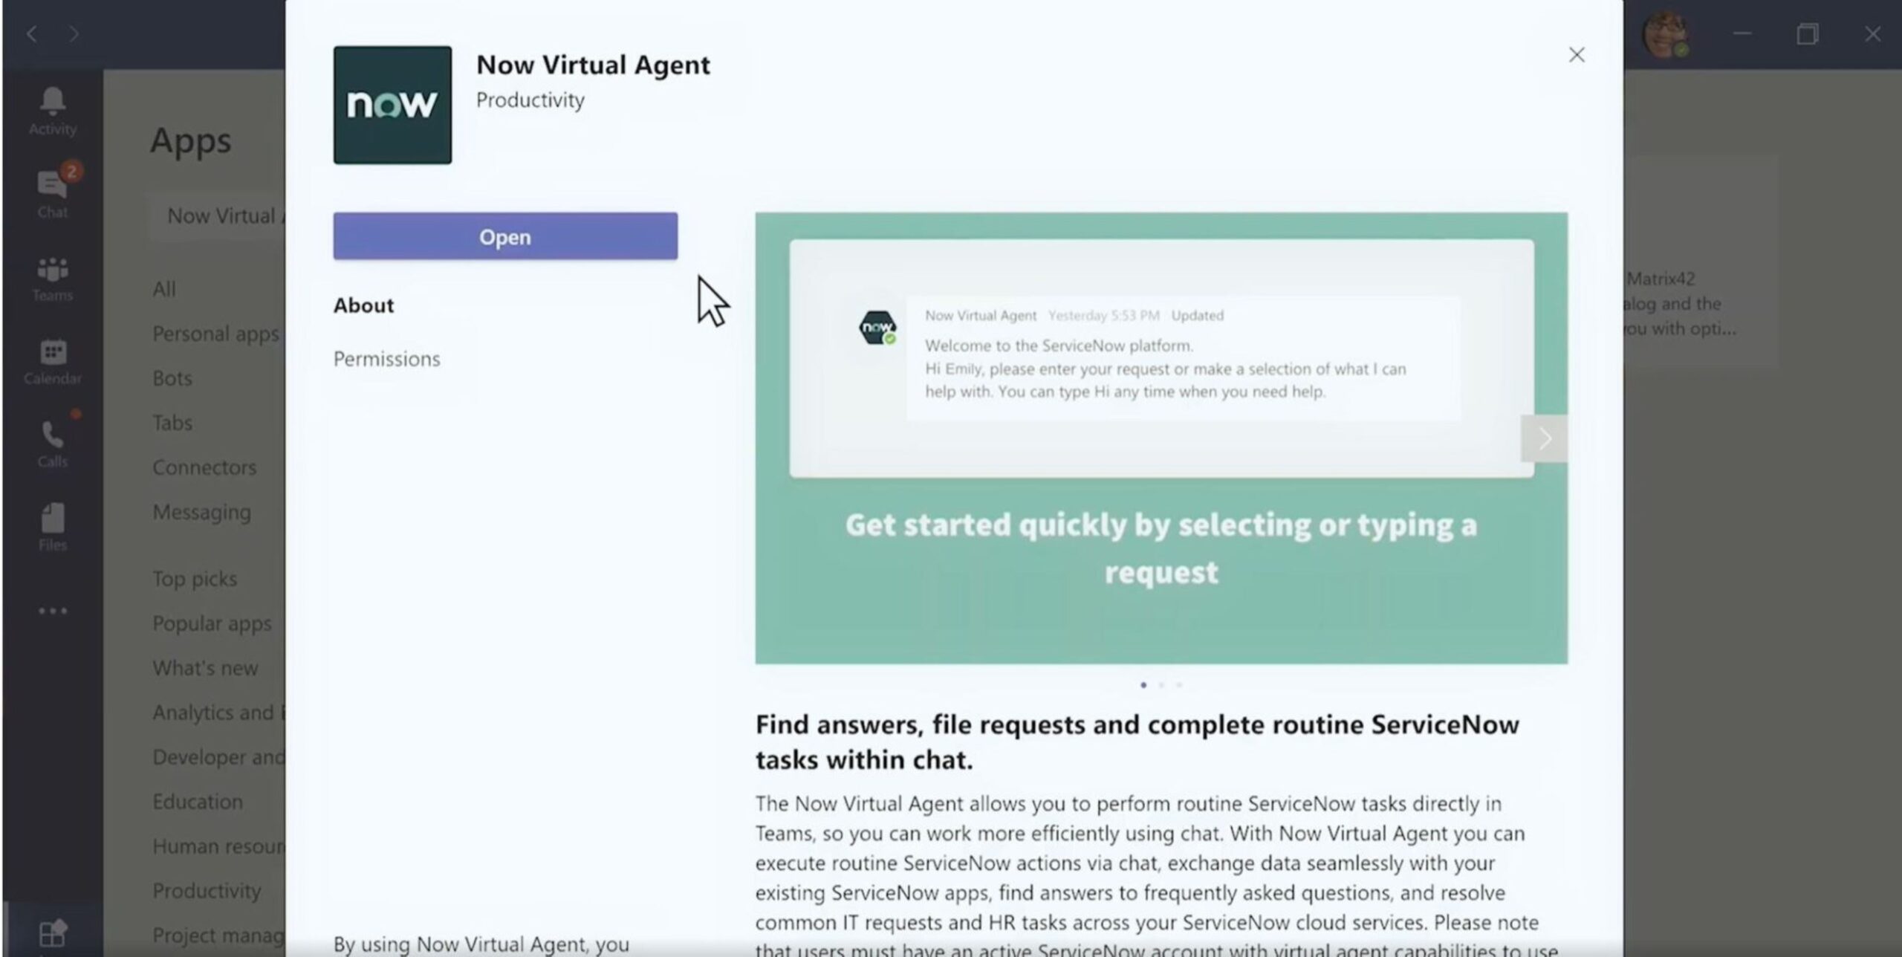This screenshot has width=1902, height=957.
Task: Select the second carousel dot
Action: click(x=1161, y=686)
